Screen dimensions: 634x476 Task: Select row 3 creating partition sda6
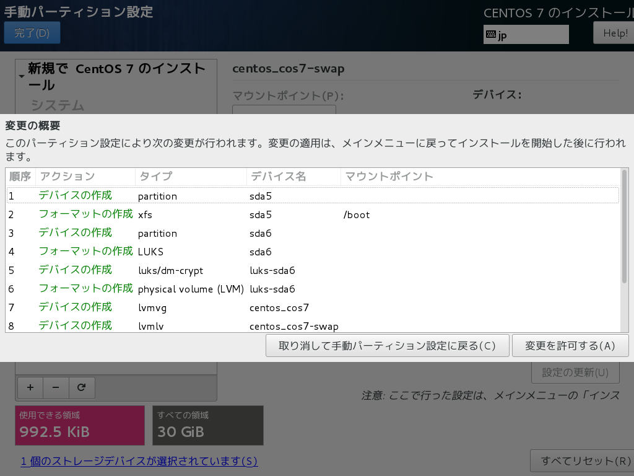313,233
